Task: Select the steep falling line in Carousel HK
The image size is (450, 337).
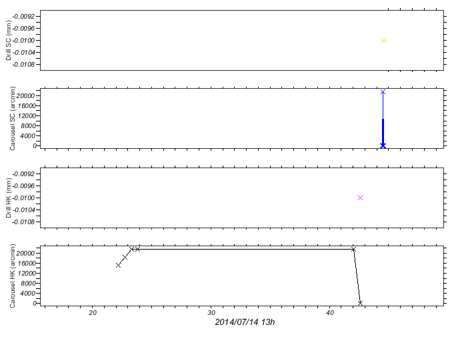Action: [x=357, y=276]
